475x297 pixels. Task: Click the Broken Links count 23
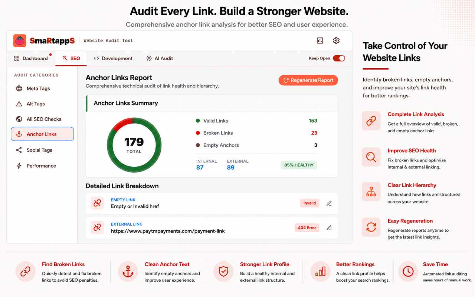coord(314,133)
